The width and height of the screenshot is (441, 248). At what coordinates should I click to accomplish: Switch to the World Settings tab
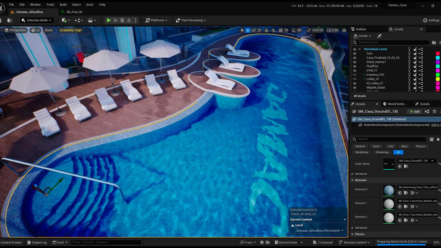[x=395, y=104]
